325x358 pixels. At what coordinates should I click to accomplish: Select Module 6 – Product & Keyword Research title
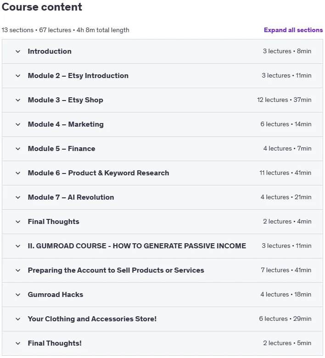pyautogui.click(x=98, y=173)
